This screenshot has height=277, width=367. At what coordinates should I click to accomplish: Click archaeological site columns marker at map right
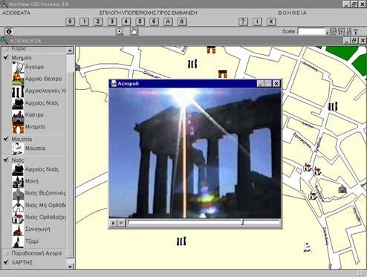[x=333, y=107]
